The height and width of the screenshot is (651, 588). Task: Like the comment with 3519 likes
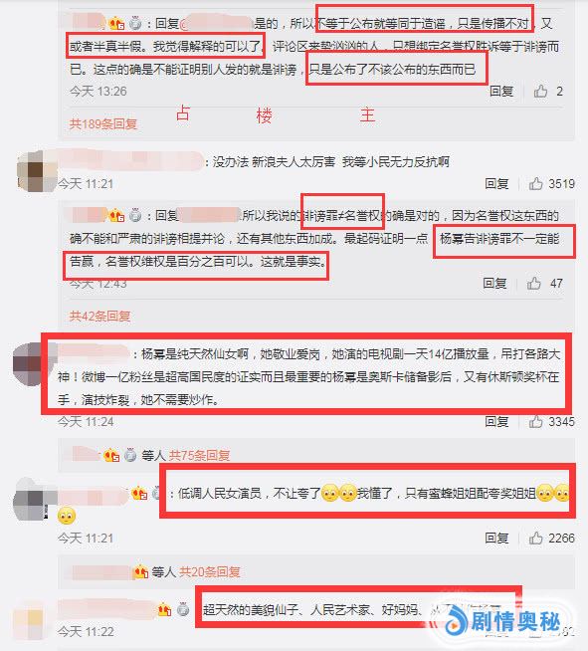coord(535,183)
